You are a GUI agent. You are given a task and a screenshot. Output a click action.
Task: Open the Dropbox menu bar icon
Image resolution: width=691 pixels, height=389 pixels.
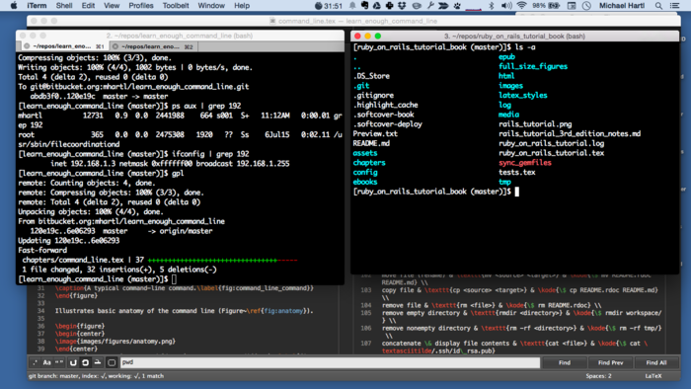point(402,6)
